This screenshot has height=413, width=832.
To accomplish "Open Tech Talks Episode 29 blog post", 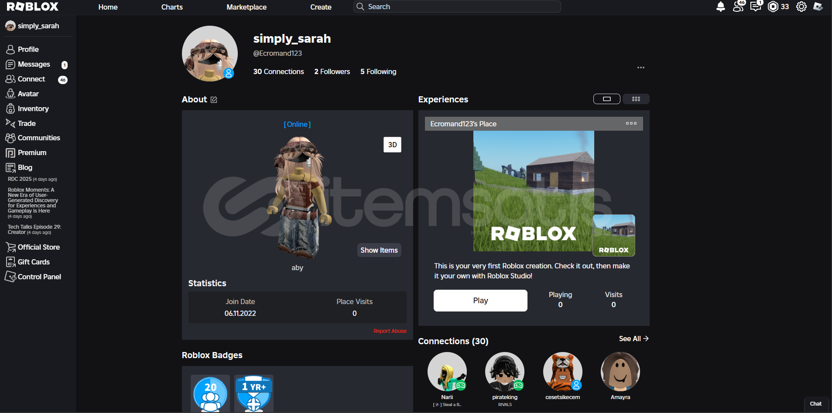I will tap(34, 230).
